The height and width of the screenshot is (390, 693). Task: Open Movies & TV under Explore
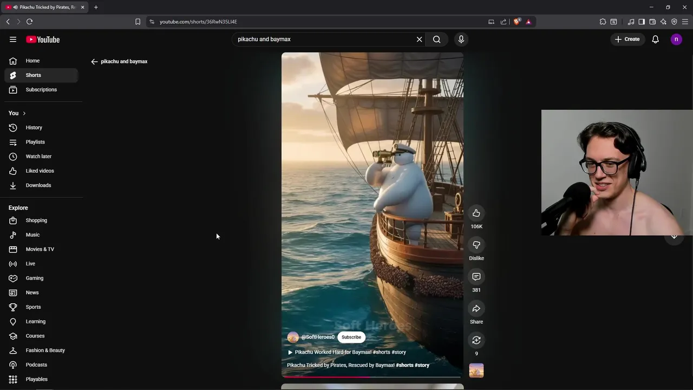(41, 249)
